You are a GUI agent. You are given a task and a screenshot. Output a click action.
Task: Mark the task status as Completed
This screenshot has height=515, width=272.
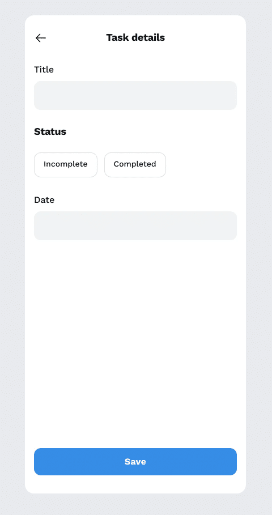[135, 165]
